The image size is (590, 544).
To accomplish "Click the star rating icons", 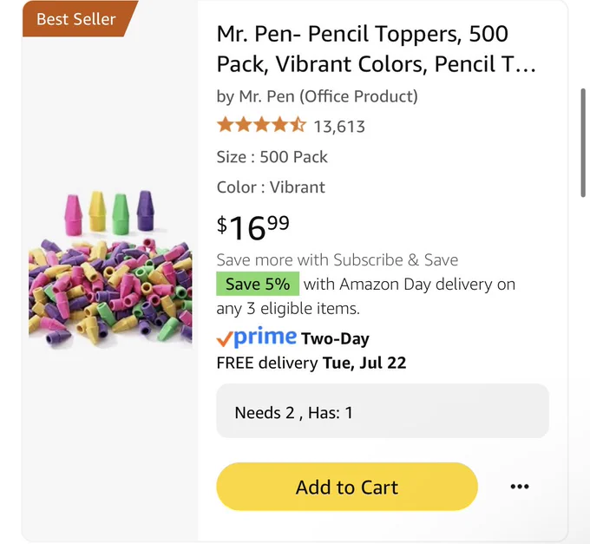I will 261,125.
